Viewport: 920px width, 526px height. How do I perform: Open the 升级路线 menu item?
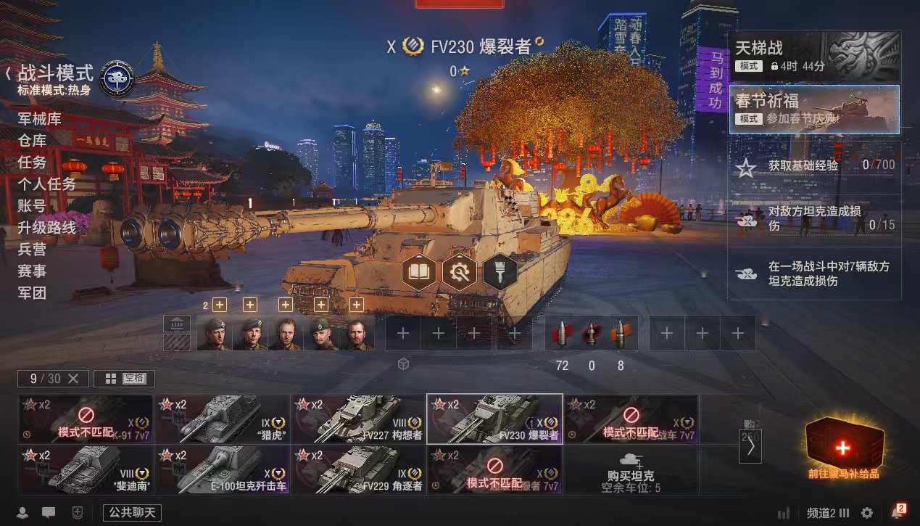(x=47, y=228)
